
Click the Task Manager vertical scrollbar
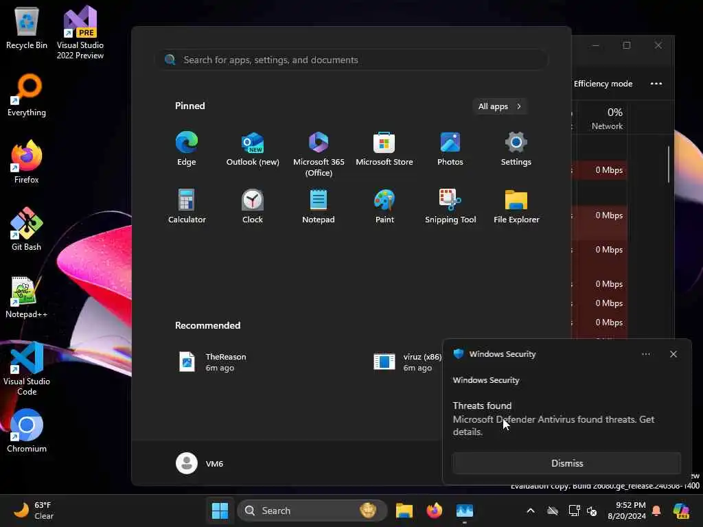669,165
